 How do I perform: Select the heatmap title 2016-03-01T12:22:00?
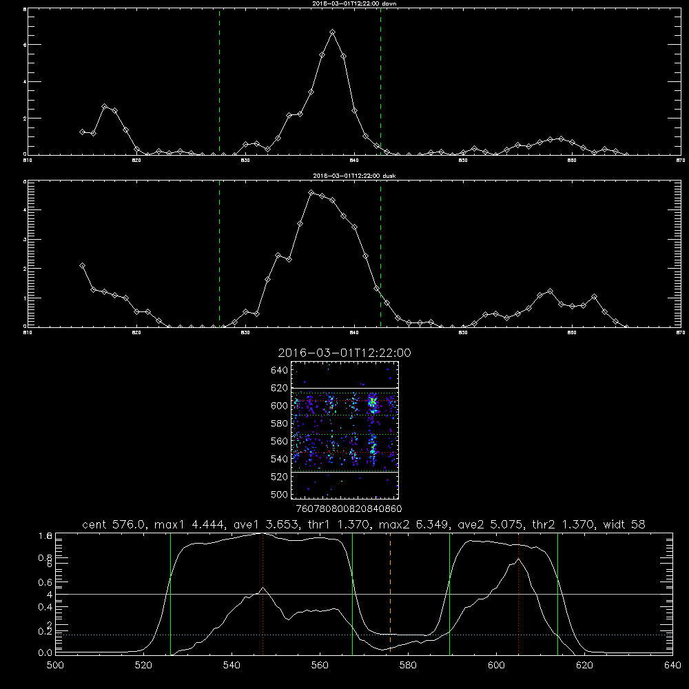pos(344,353)
